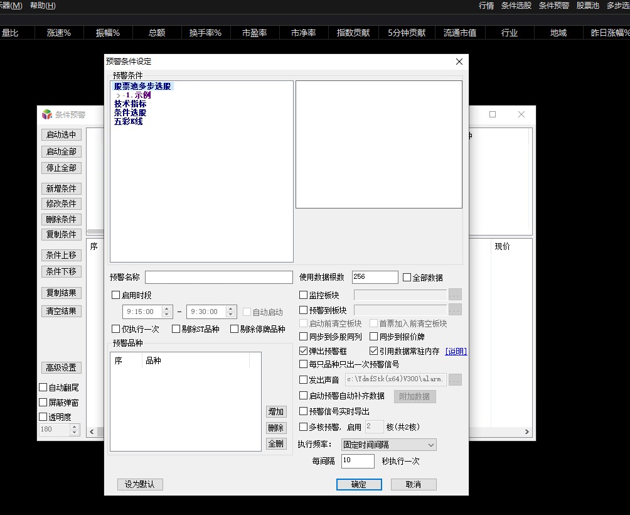Image resolution: width=630 pixels, height=515 pixels.
Task: Select 股票池多步选股 in the condition tree
Action: click(x=142, y=86)
